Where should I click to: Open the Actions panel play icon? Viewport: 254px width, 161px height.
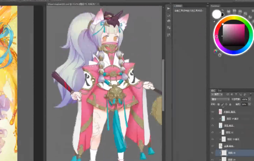[169, 8]
